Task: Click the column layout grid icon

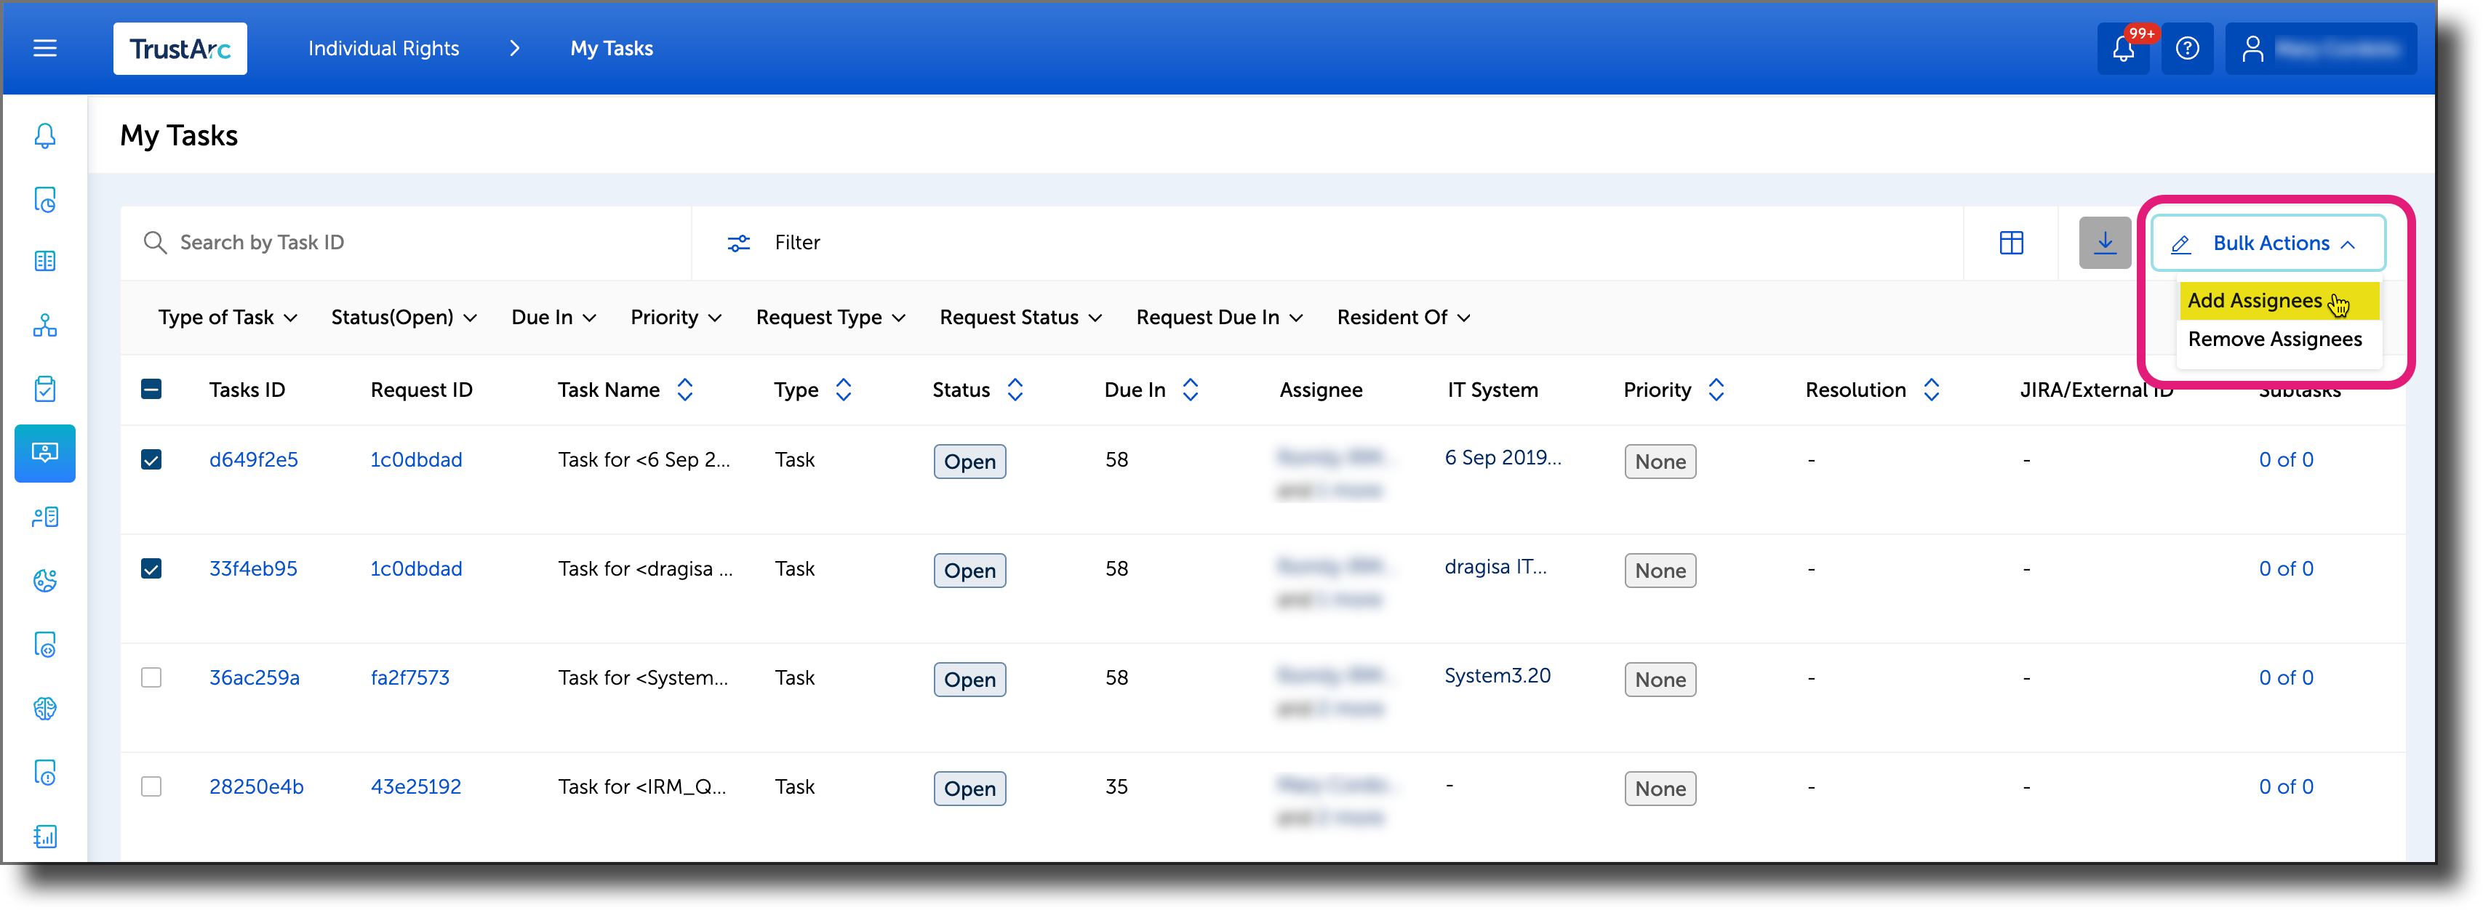Action: 2011,243
